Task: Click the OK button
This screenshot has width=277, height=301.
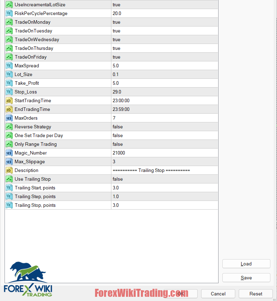Action: 181,294
